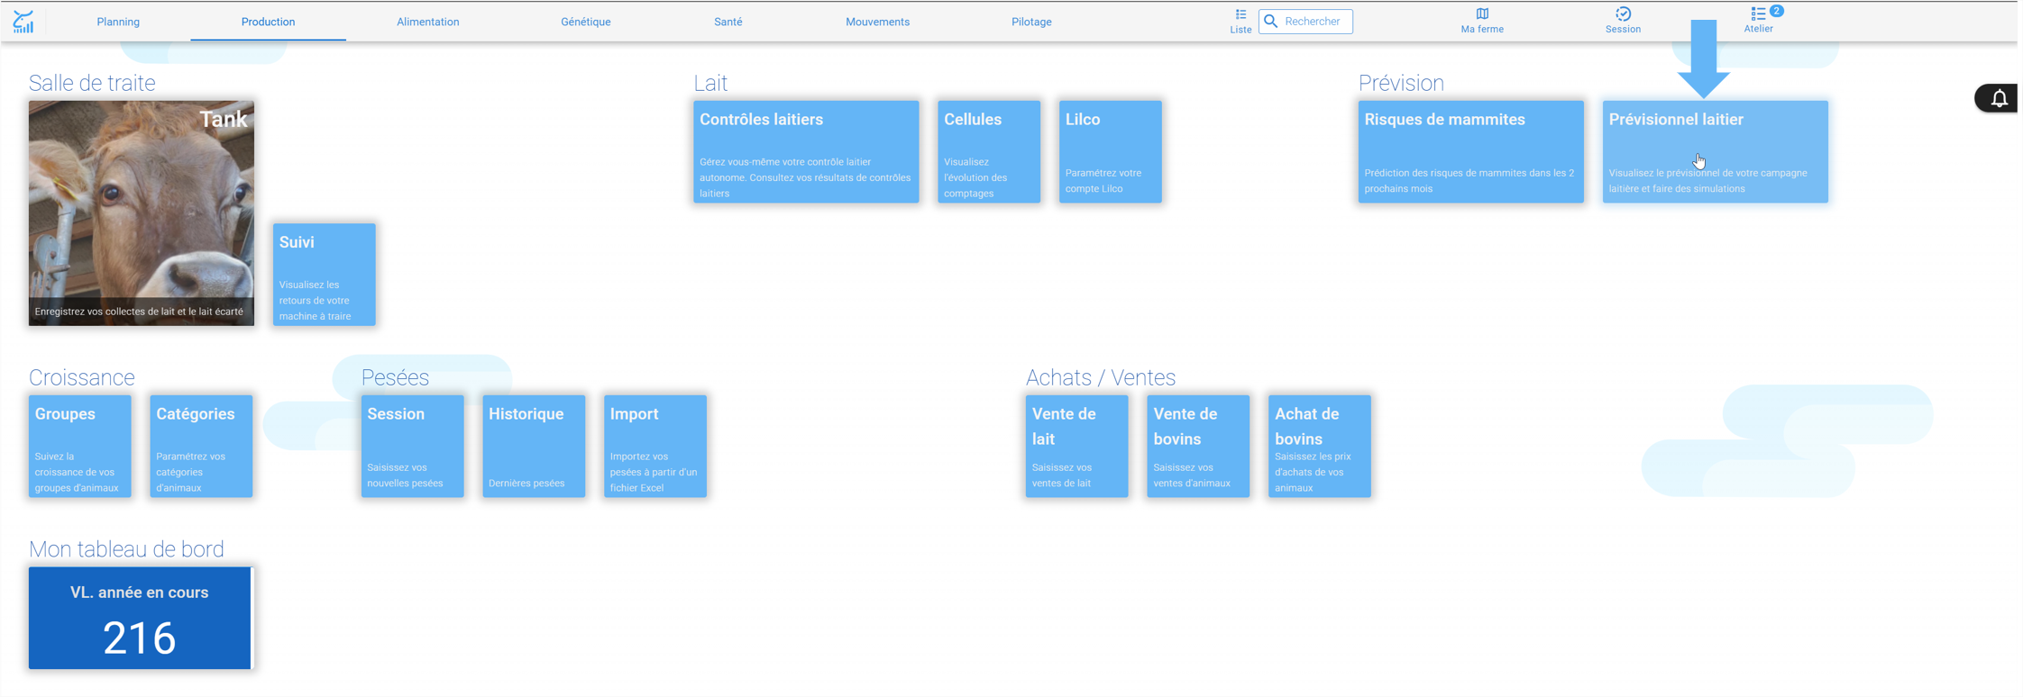Open the Vente de bovins tile
This screenshot has width=2023, height=697.
click(x=1198, y=447)
